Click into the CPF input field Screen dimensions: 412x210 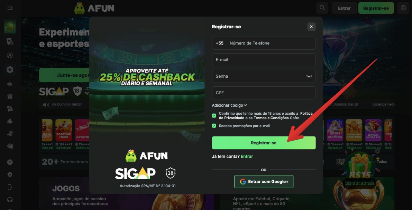click(264, 93)
